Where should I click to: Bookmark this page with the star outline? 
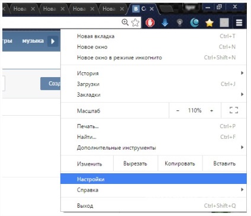pyautogui.click(x=135, y=23)
